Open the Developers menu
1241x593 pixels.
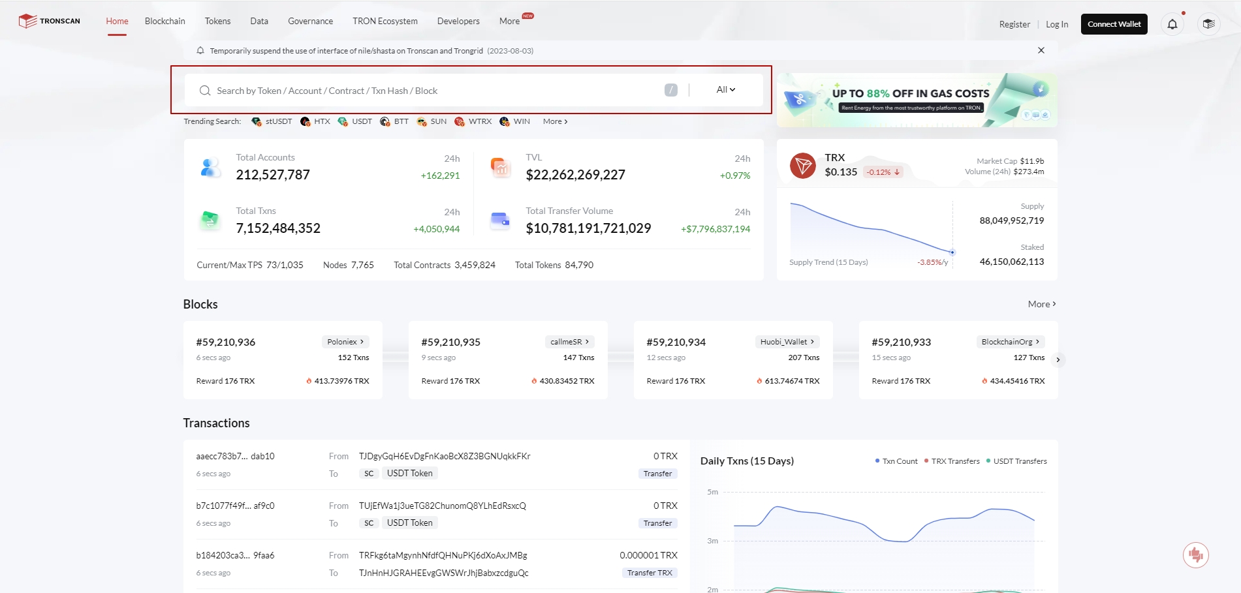point(458,21)
